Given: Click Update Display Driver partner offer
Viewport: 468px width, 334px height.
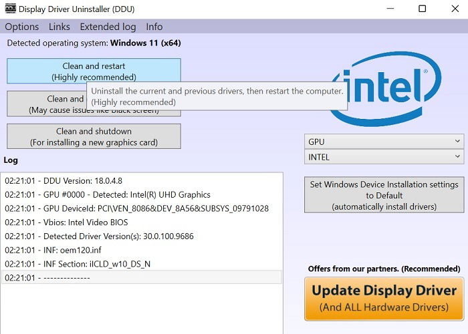Looking at the screenshot, I should pyautogui.click(x=384, y=299).
